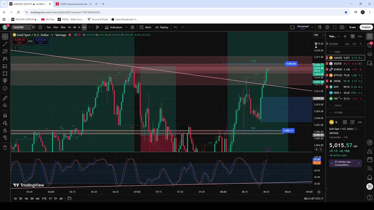Screen dimensions: 374x210
Task: Expand the timeframe interval dropdown
Action: point(89,27)
